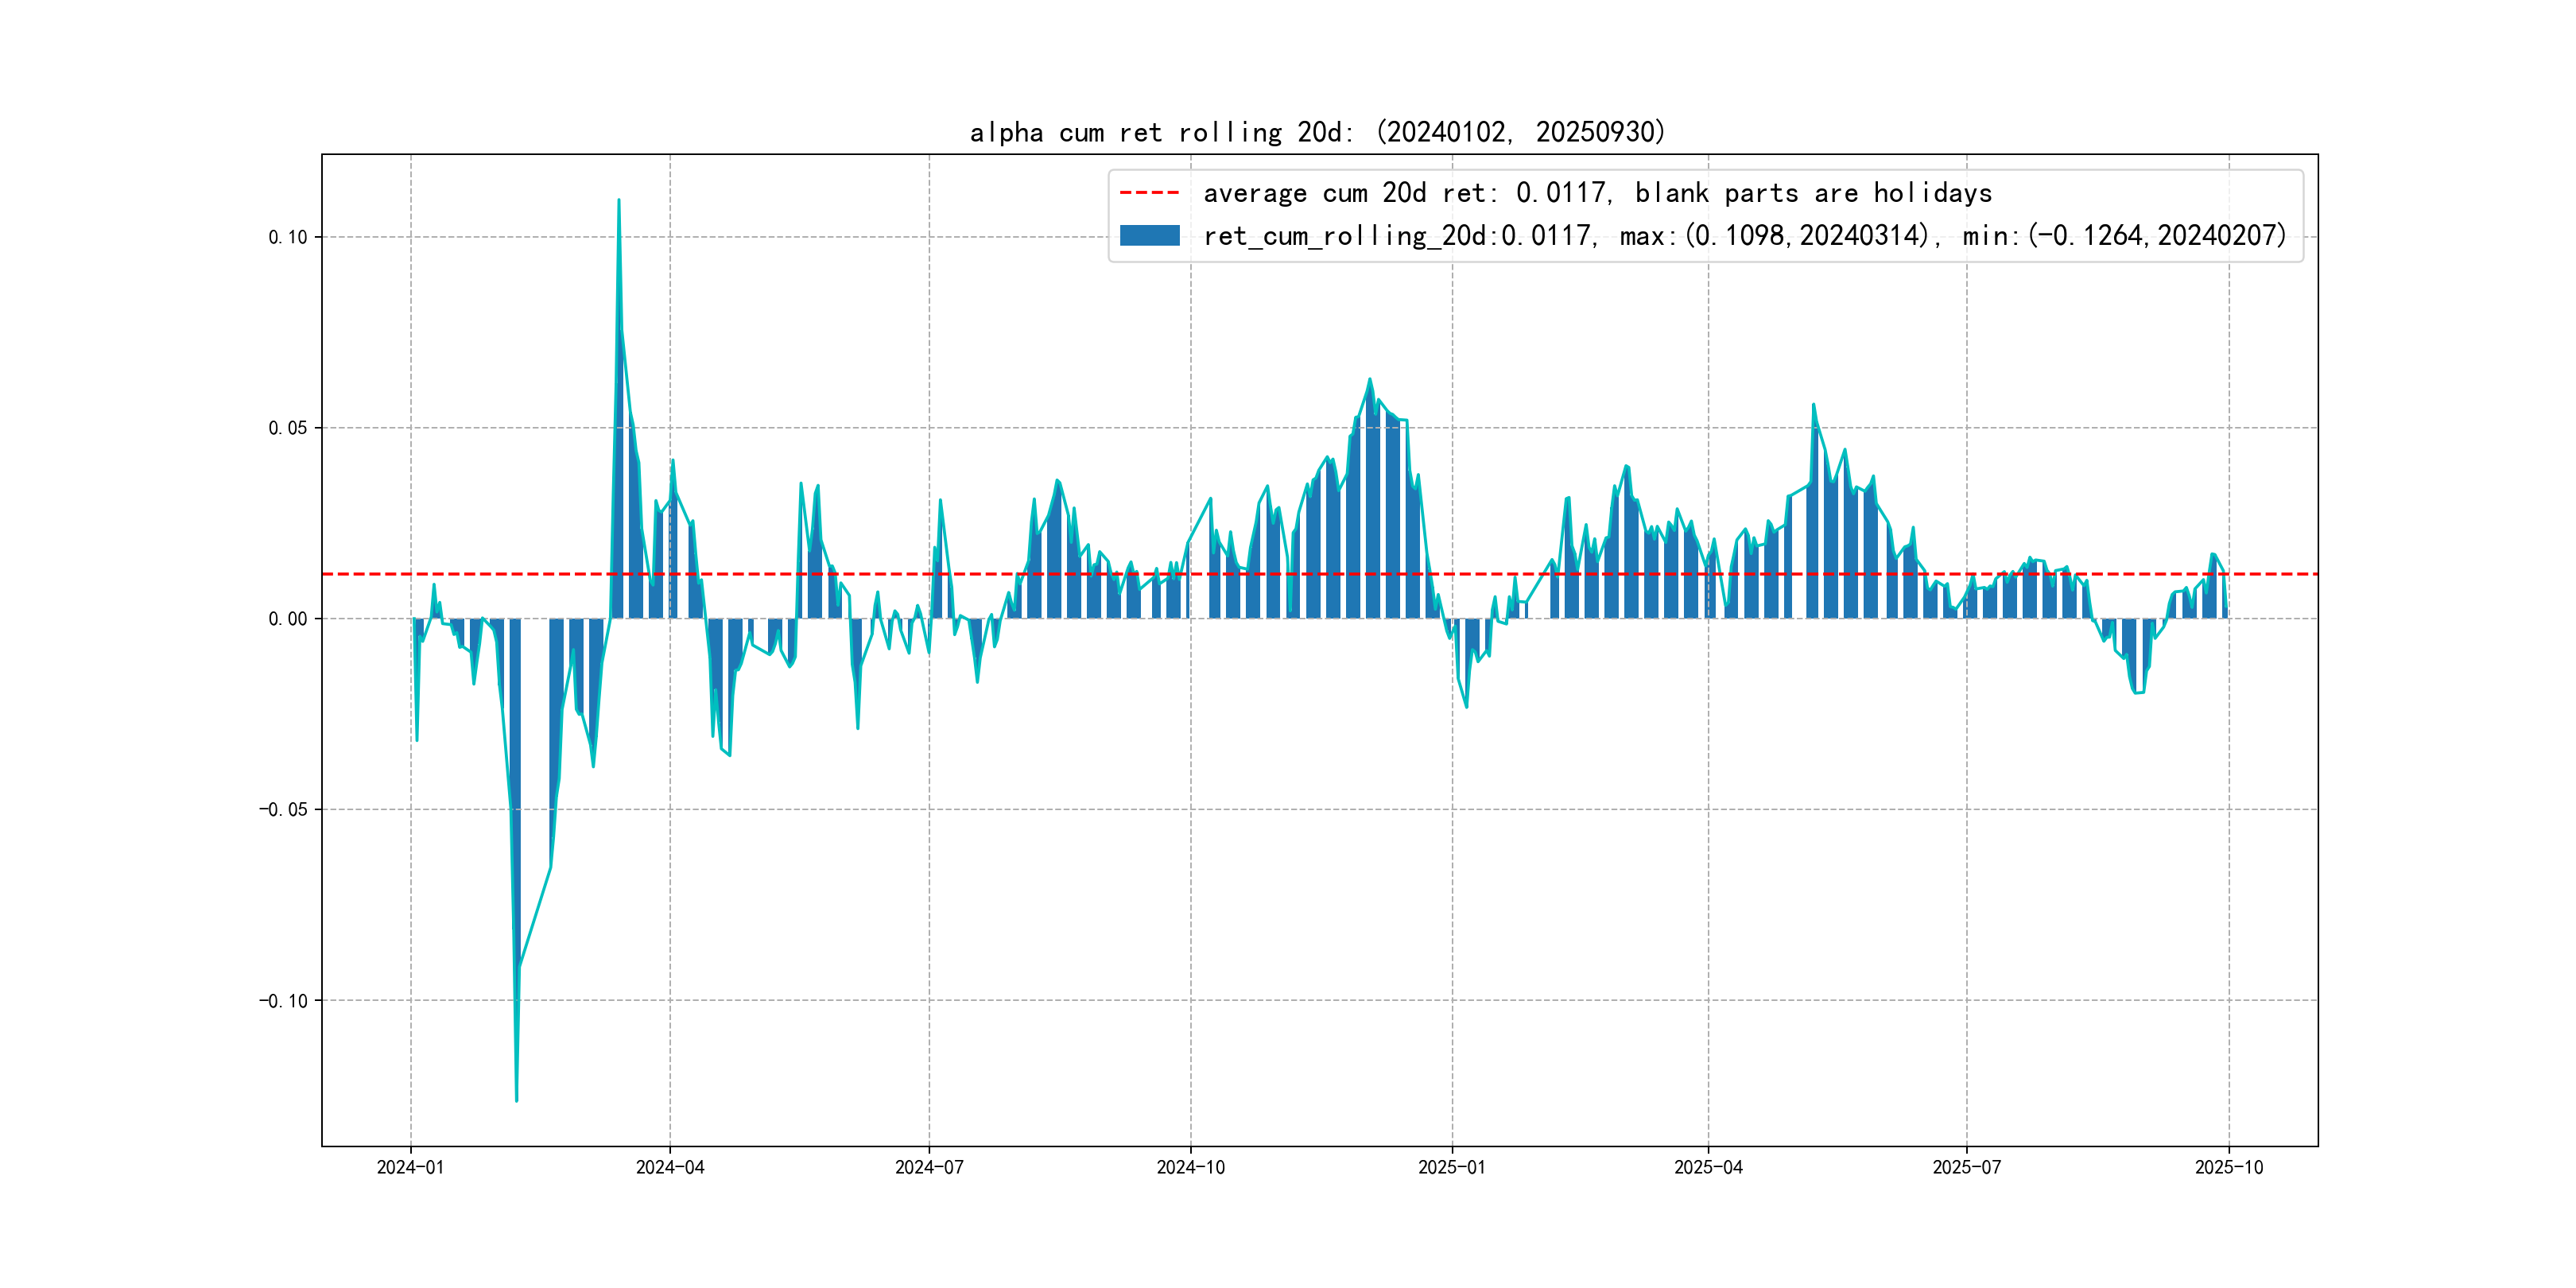Click the maximum peak in March 2024
This screenshot has height=1288, width=2576.
point(618,201)
